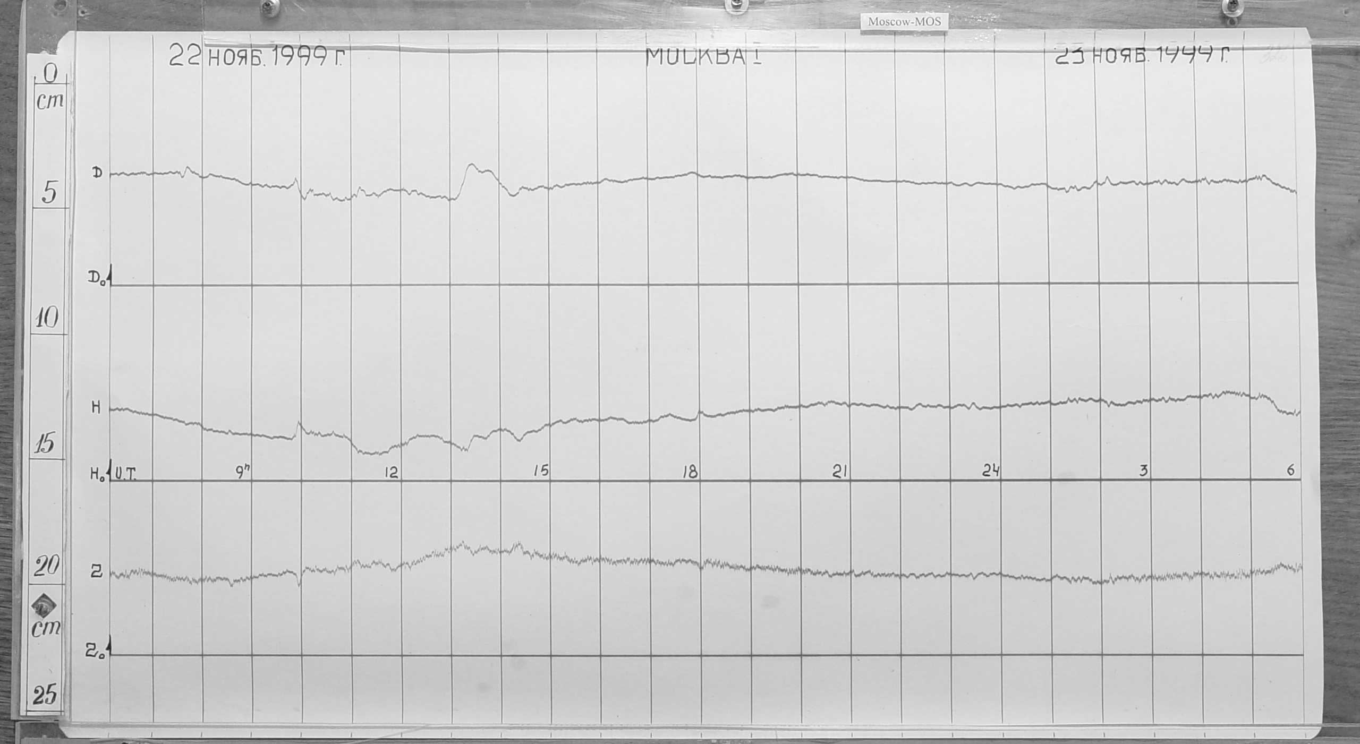Select the 12 hour time marker
The image size is (1360, 744).
pos(391,472)
